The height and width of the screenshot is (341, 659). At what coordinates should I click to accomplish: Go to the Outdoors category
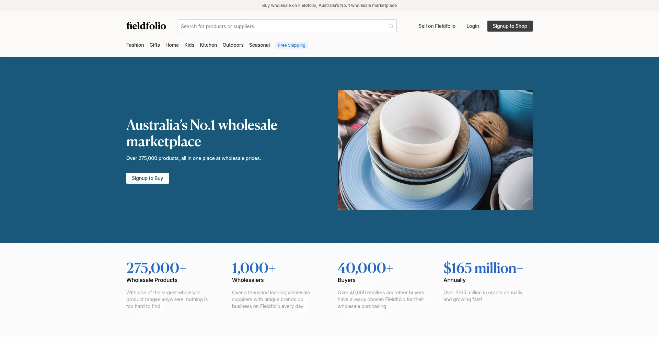click(233, 45)
